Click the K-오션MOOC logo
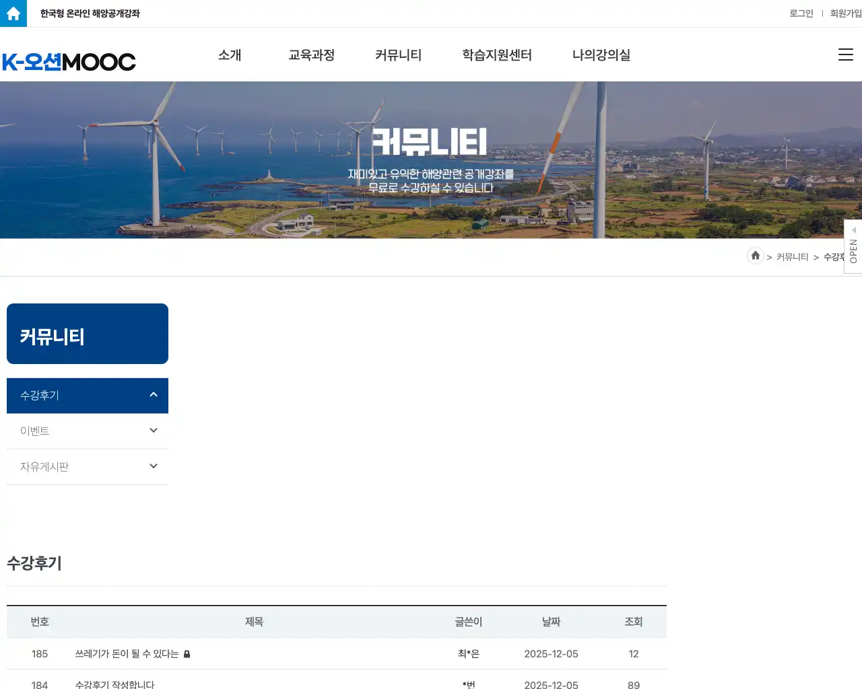This screenshot has width=862, height=689. click(69, 62)
